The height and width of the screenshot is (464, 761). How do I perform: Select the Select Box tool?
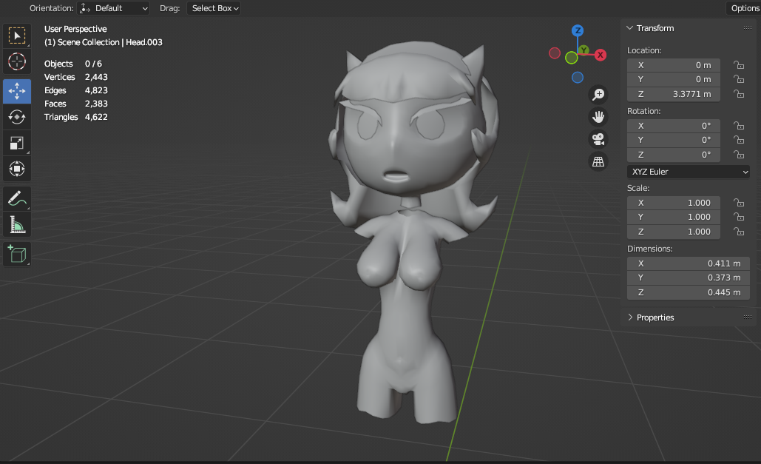click(17, 36)
